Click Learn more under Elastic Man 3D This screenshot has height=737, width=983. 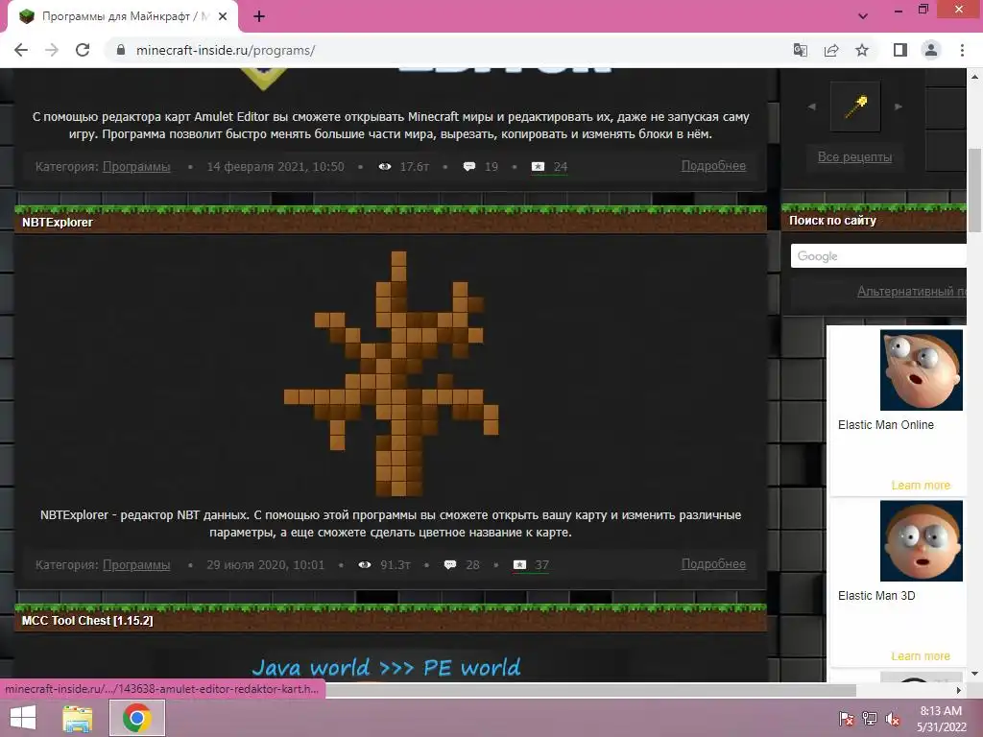pyautogui.click(x=921, y=656)
